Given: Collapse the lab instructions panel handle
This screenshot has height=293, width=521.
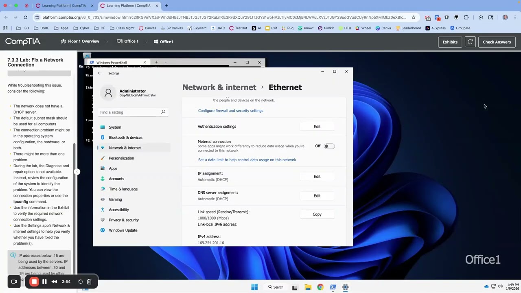Looking at the screenshot, I should click(76, 172).
